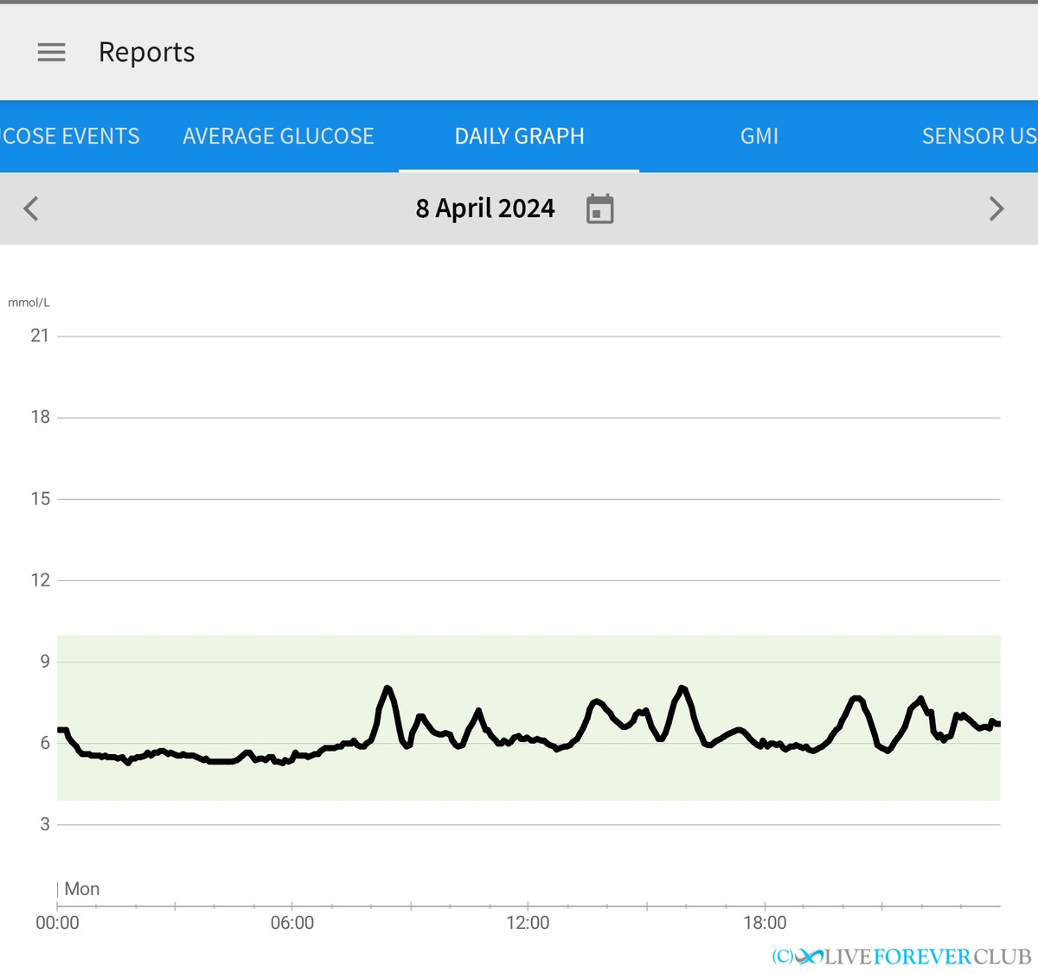Click the 21 y-axis value
This screenshot has width=1038, height=973.
pos(40,336)
